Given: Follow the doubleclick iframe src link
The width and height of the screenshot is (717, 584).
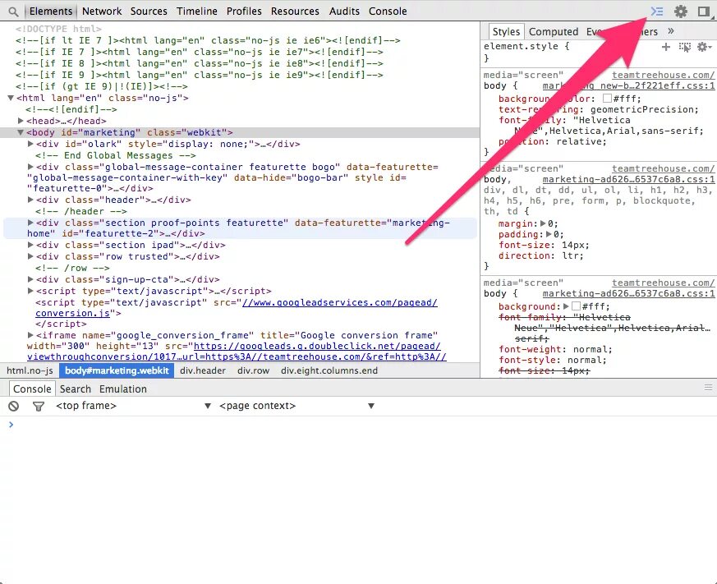Looking at the screenshot, I should click(x=237, y=352).
